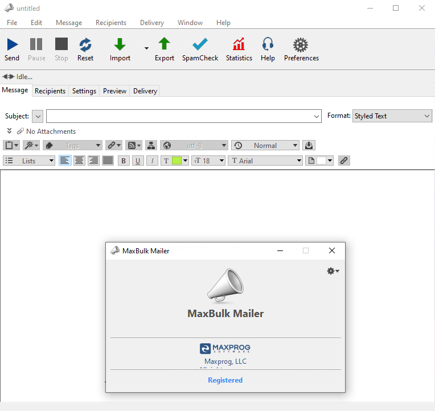Select the Message tab

[x=15, y=90]
